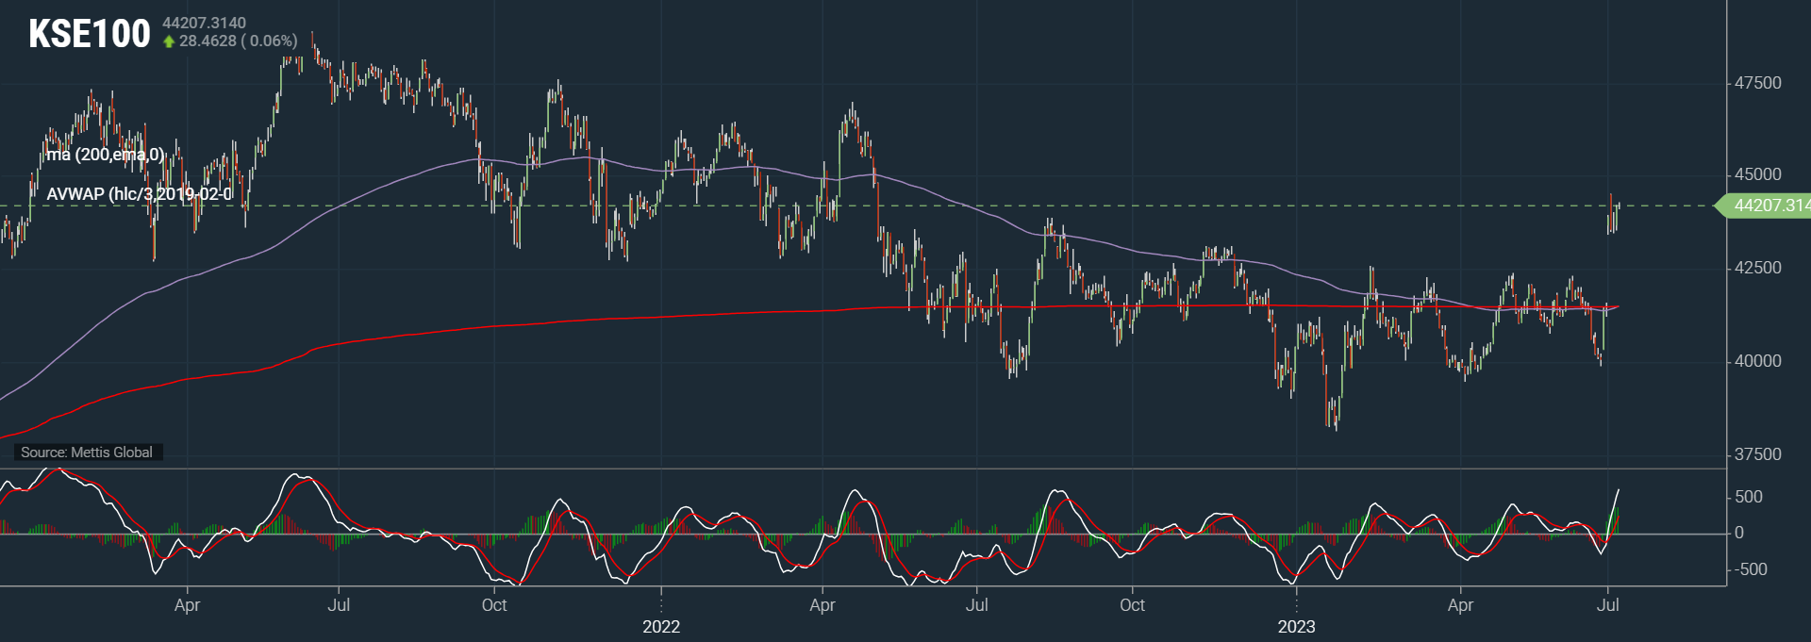The height and width of the screenshot is (642, 1811).
Task: Click the green 44207.314 current price tag
Action: point(1765,206)
